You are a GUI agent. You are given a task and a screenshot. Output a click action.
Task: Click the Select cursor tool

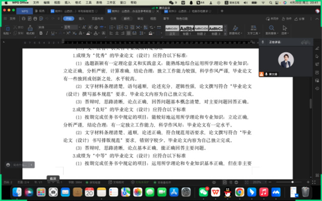pyautogui.click(x=285, y=28)
